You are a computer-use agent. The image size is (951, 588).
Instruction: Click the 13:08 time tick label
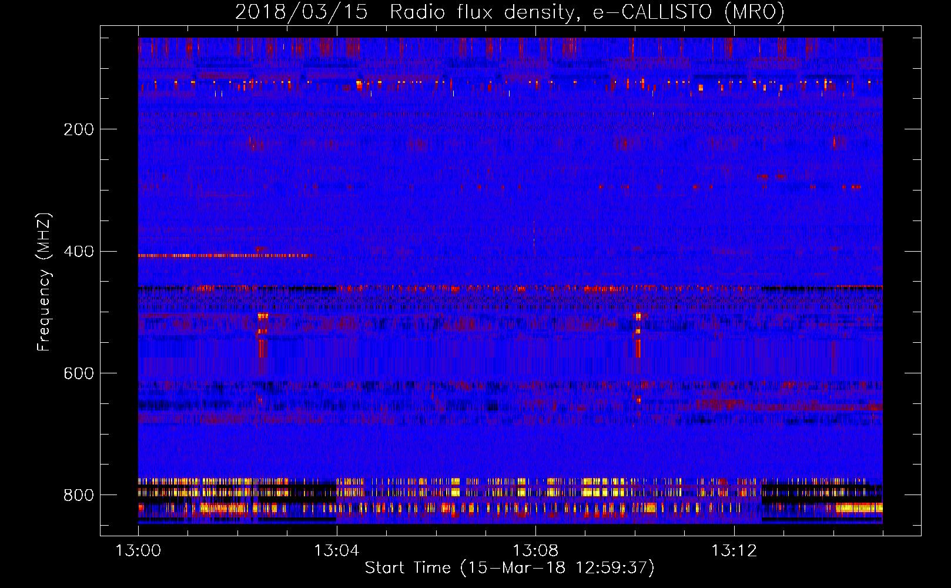point(535,551)
